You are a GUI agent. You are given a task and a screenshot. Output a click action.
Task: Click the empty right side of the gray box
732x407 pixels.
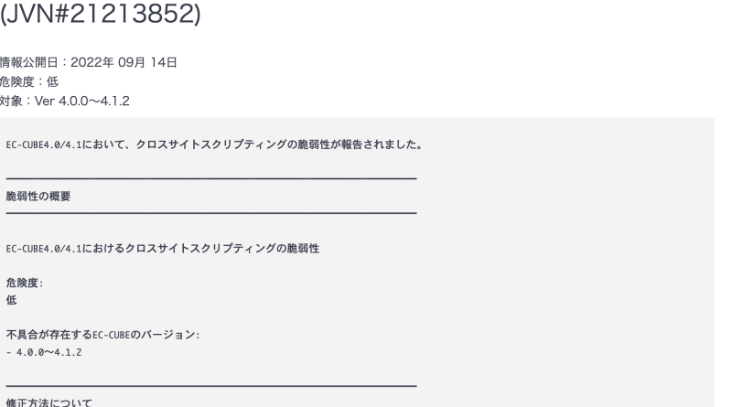[569, 262]
